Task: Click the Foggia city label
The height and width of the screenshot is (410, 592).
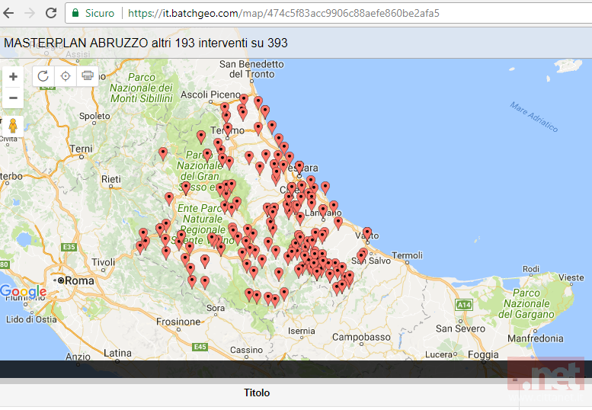Action: (483, 355)
